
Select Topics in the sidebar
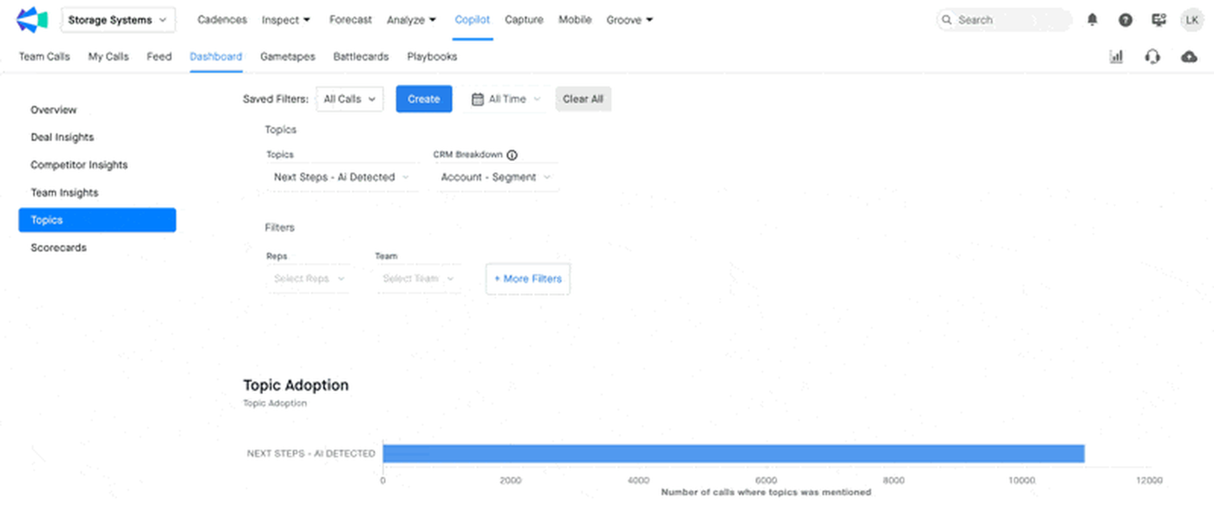click(97, 220)
